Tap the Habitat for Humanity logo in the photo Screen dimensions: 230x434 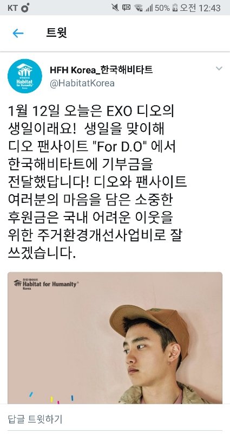(x=47, y=284)
